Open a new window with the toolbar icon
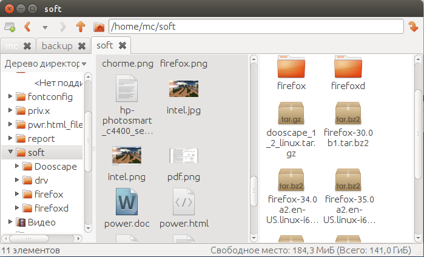Viewport: 424px width, 257px height. point(10,27)
